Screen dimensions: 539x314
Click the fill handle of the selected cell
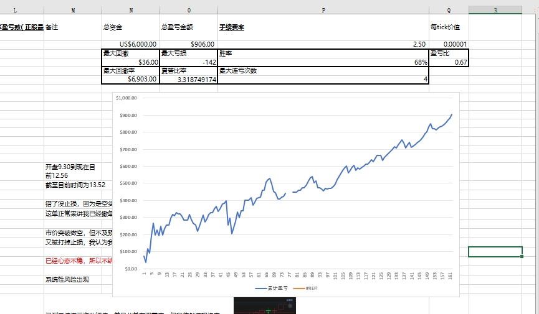click(x=522, y=256)
